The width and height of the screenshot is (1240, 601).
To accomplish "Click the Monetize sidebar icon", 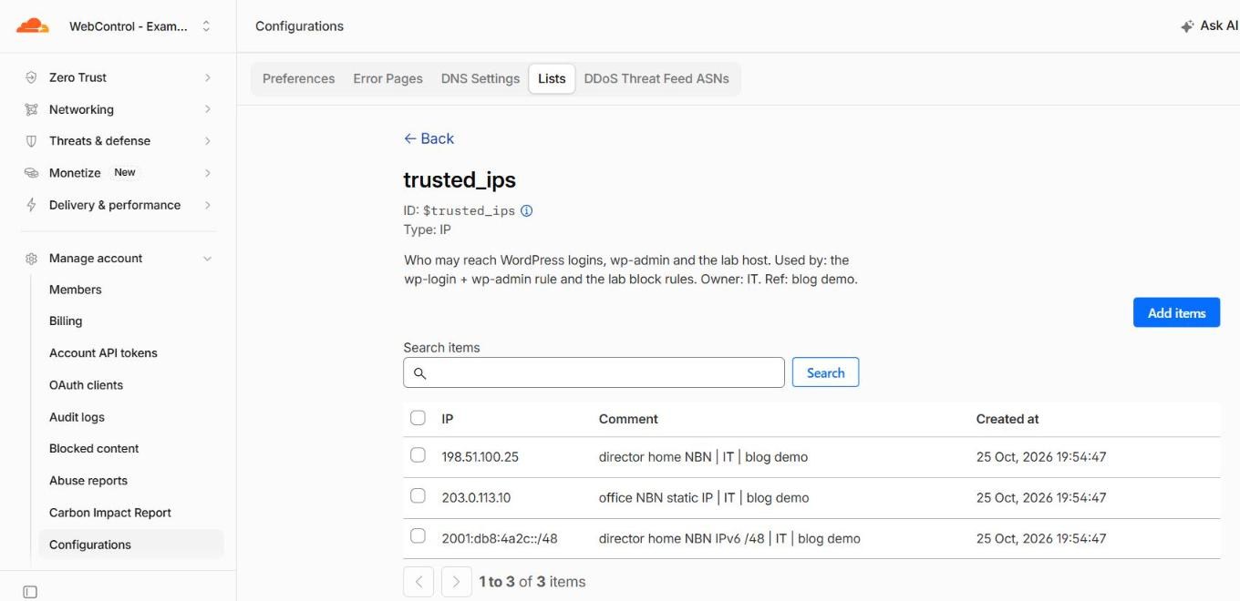I will pos(31,173).
